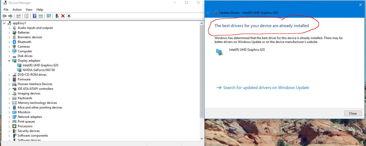Expand the Computer category arrow
Screen dimensions: 366x146
point(9,51)
